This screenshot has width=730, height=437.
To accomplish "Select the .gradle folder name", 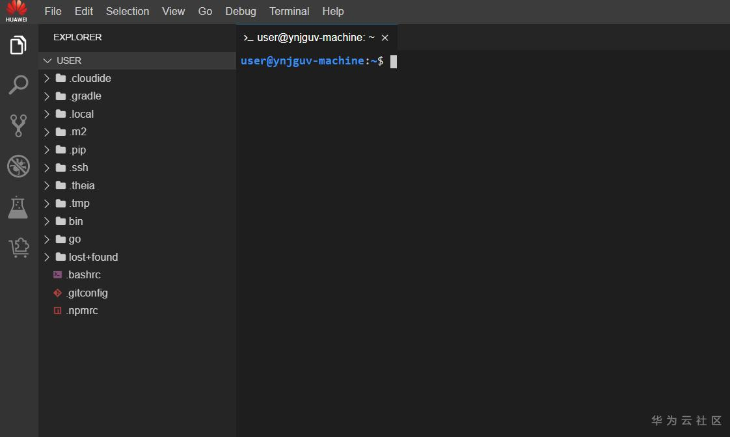I will pos(85,96).
